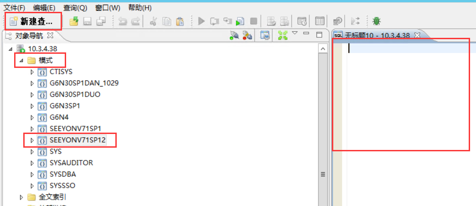Screen dimensions: 476x206
Task: Expand the G6N4 schema
Action: 32,118
